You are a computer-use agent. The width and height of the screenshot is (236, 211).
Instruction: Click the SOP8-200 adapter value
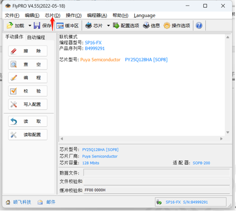tap(201, 163)
